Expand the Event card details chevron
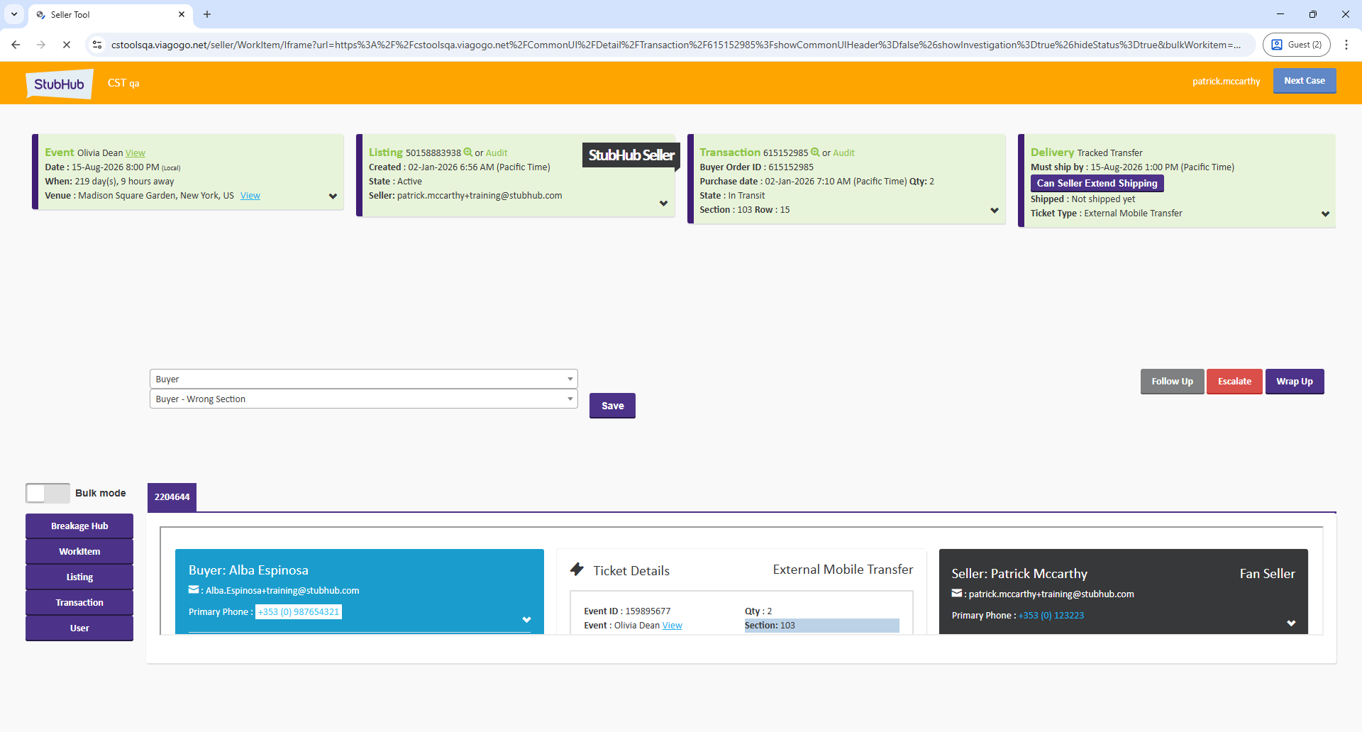1362x732 pixels. 333,196
